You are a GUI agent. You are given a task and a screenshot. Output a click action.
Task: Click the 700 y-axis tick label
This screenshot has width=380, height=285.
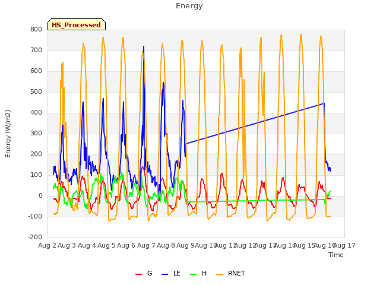36,50
